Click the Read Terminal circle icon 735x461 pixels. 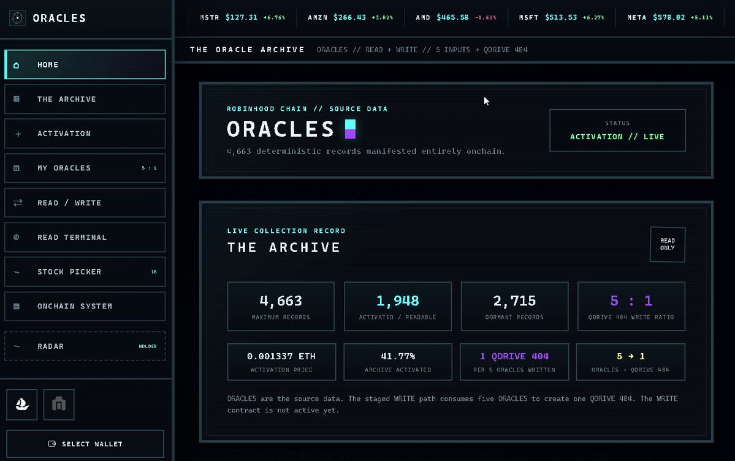point(17,237)
